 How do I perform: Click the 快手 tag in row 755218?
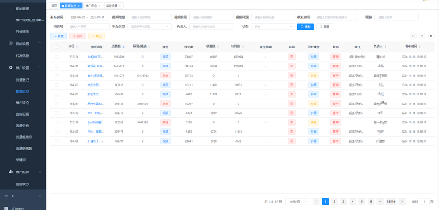tap(313, 76)
